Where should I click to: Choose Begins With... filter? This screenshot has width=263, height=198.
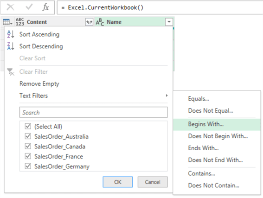click(217, 124)
